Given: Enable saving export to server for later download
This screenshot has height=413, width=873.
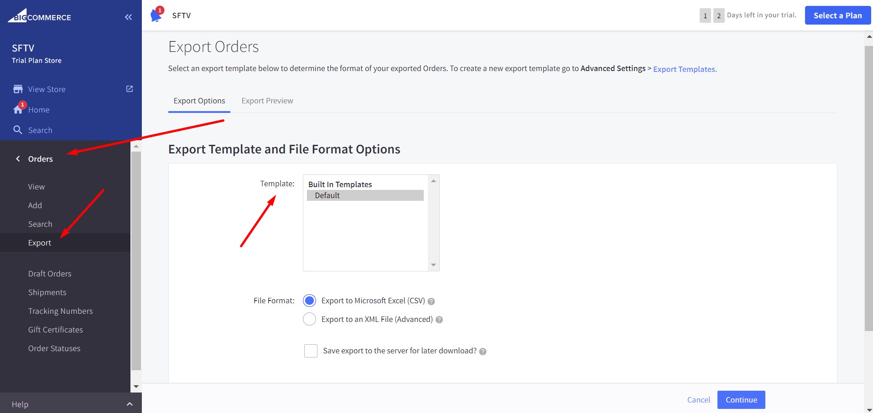Looking at the screenshot, I should tap(310, 351).
